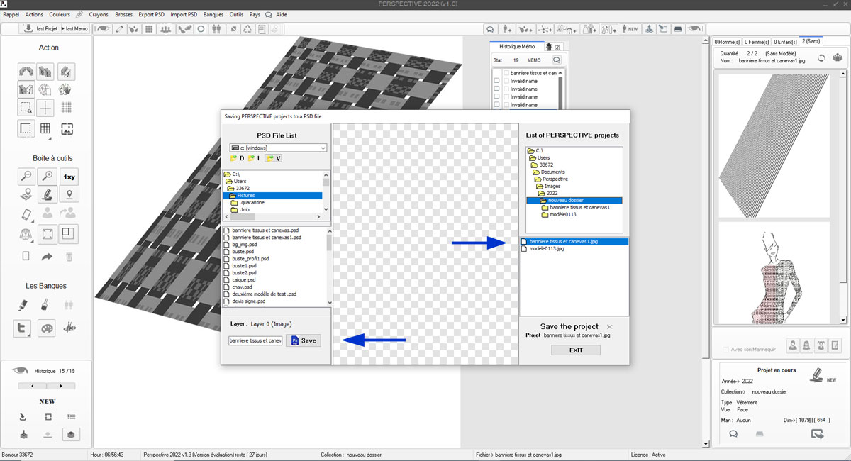Click the grid icon in Action panel
Screen dimensions: 851x461
click(x=45, y=129)
